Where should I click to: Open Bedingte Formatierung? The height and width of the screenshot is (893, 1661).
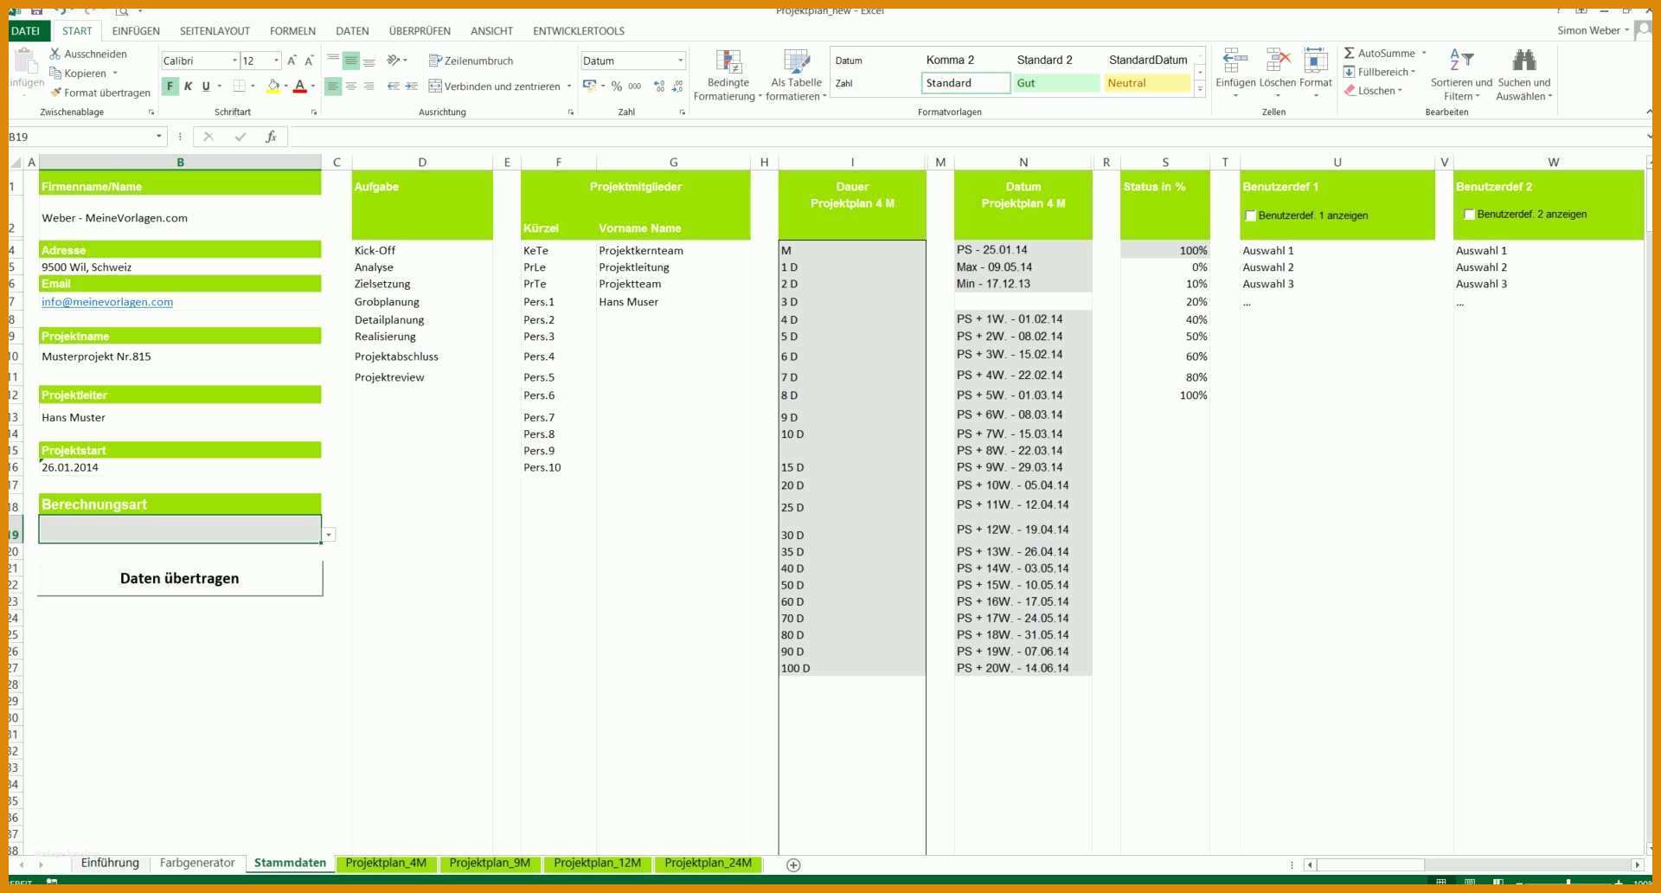pos(728,75)
